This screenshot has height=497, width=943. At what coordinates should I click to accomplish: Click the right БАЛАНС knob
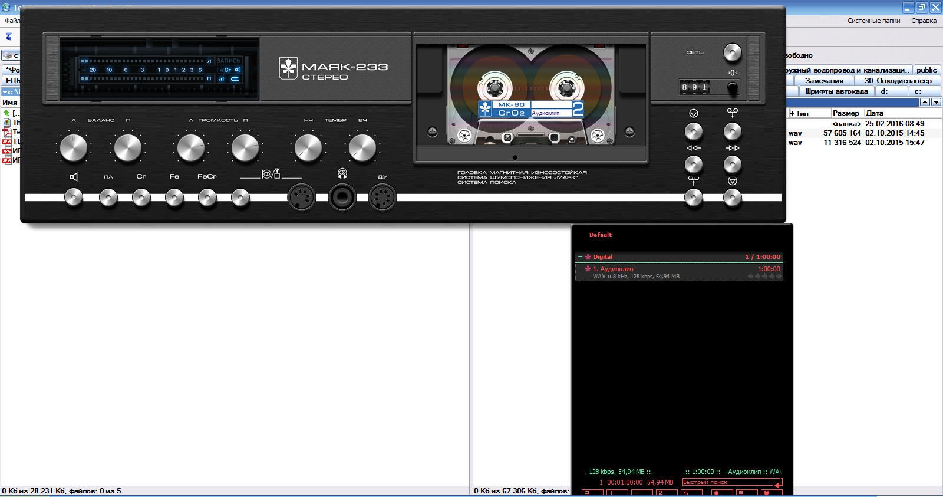click(x=128, y=148)
